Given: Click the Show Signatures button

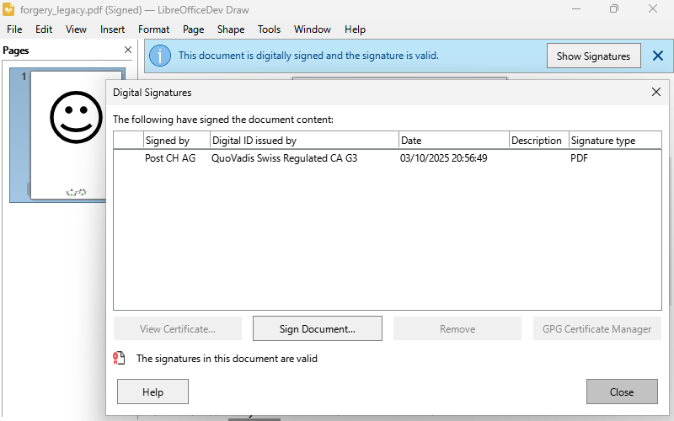Looking at the screenshot, I should (594, 56).
